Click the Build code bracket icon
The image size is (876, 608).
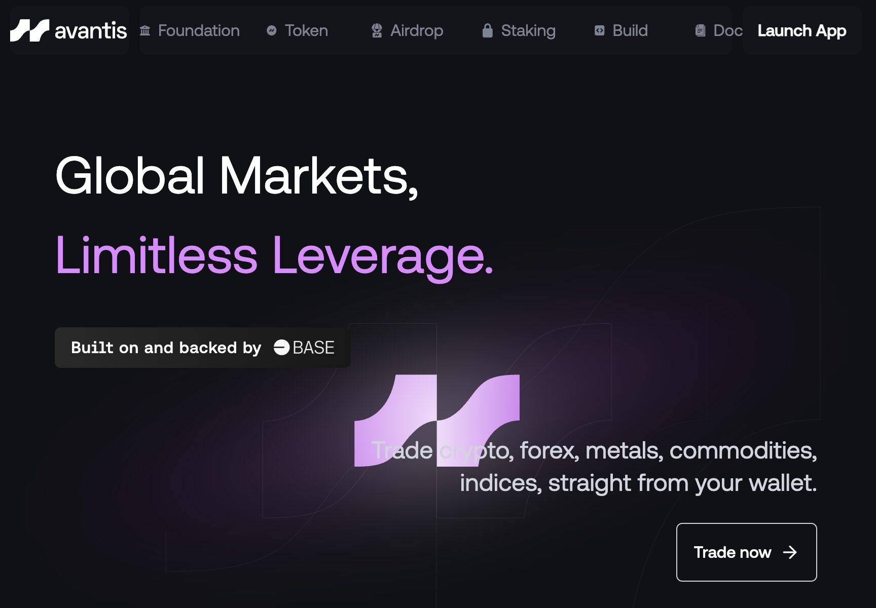click(599, 31)
